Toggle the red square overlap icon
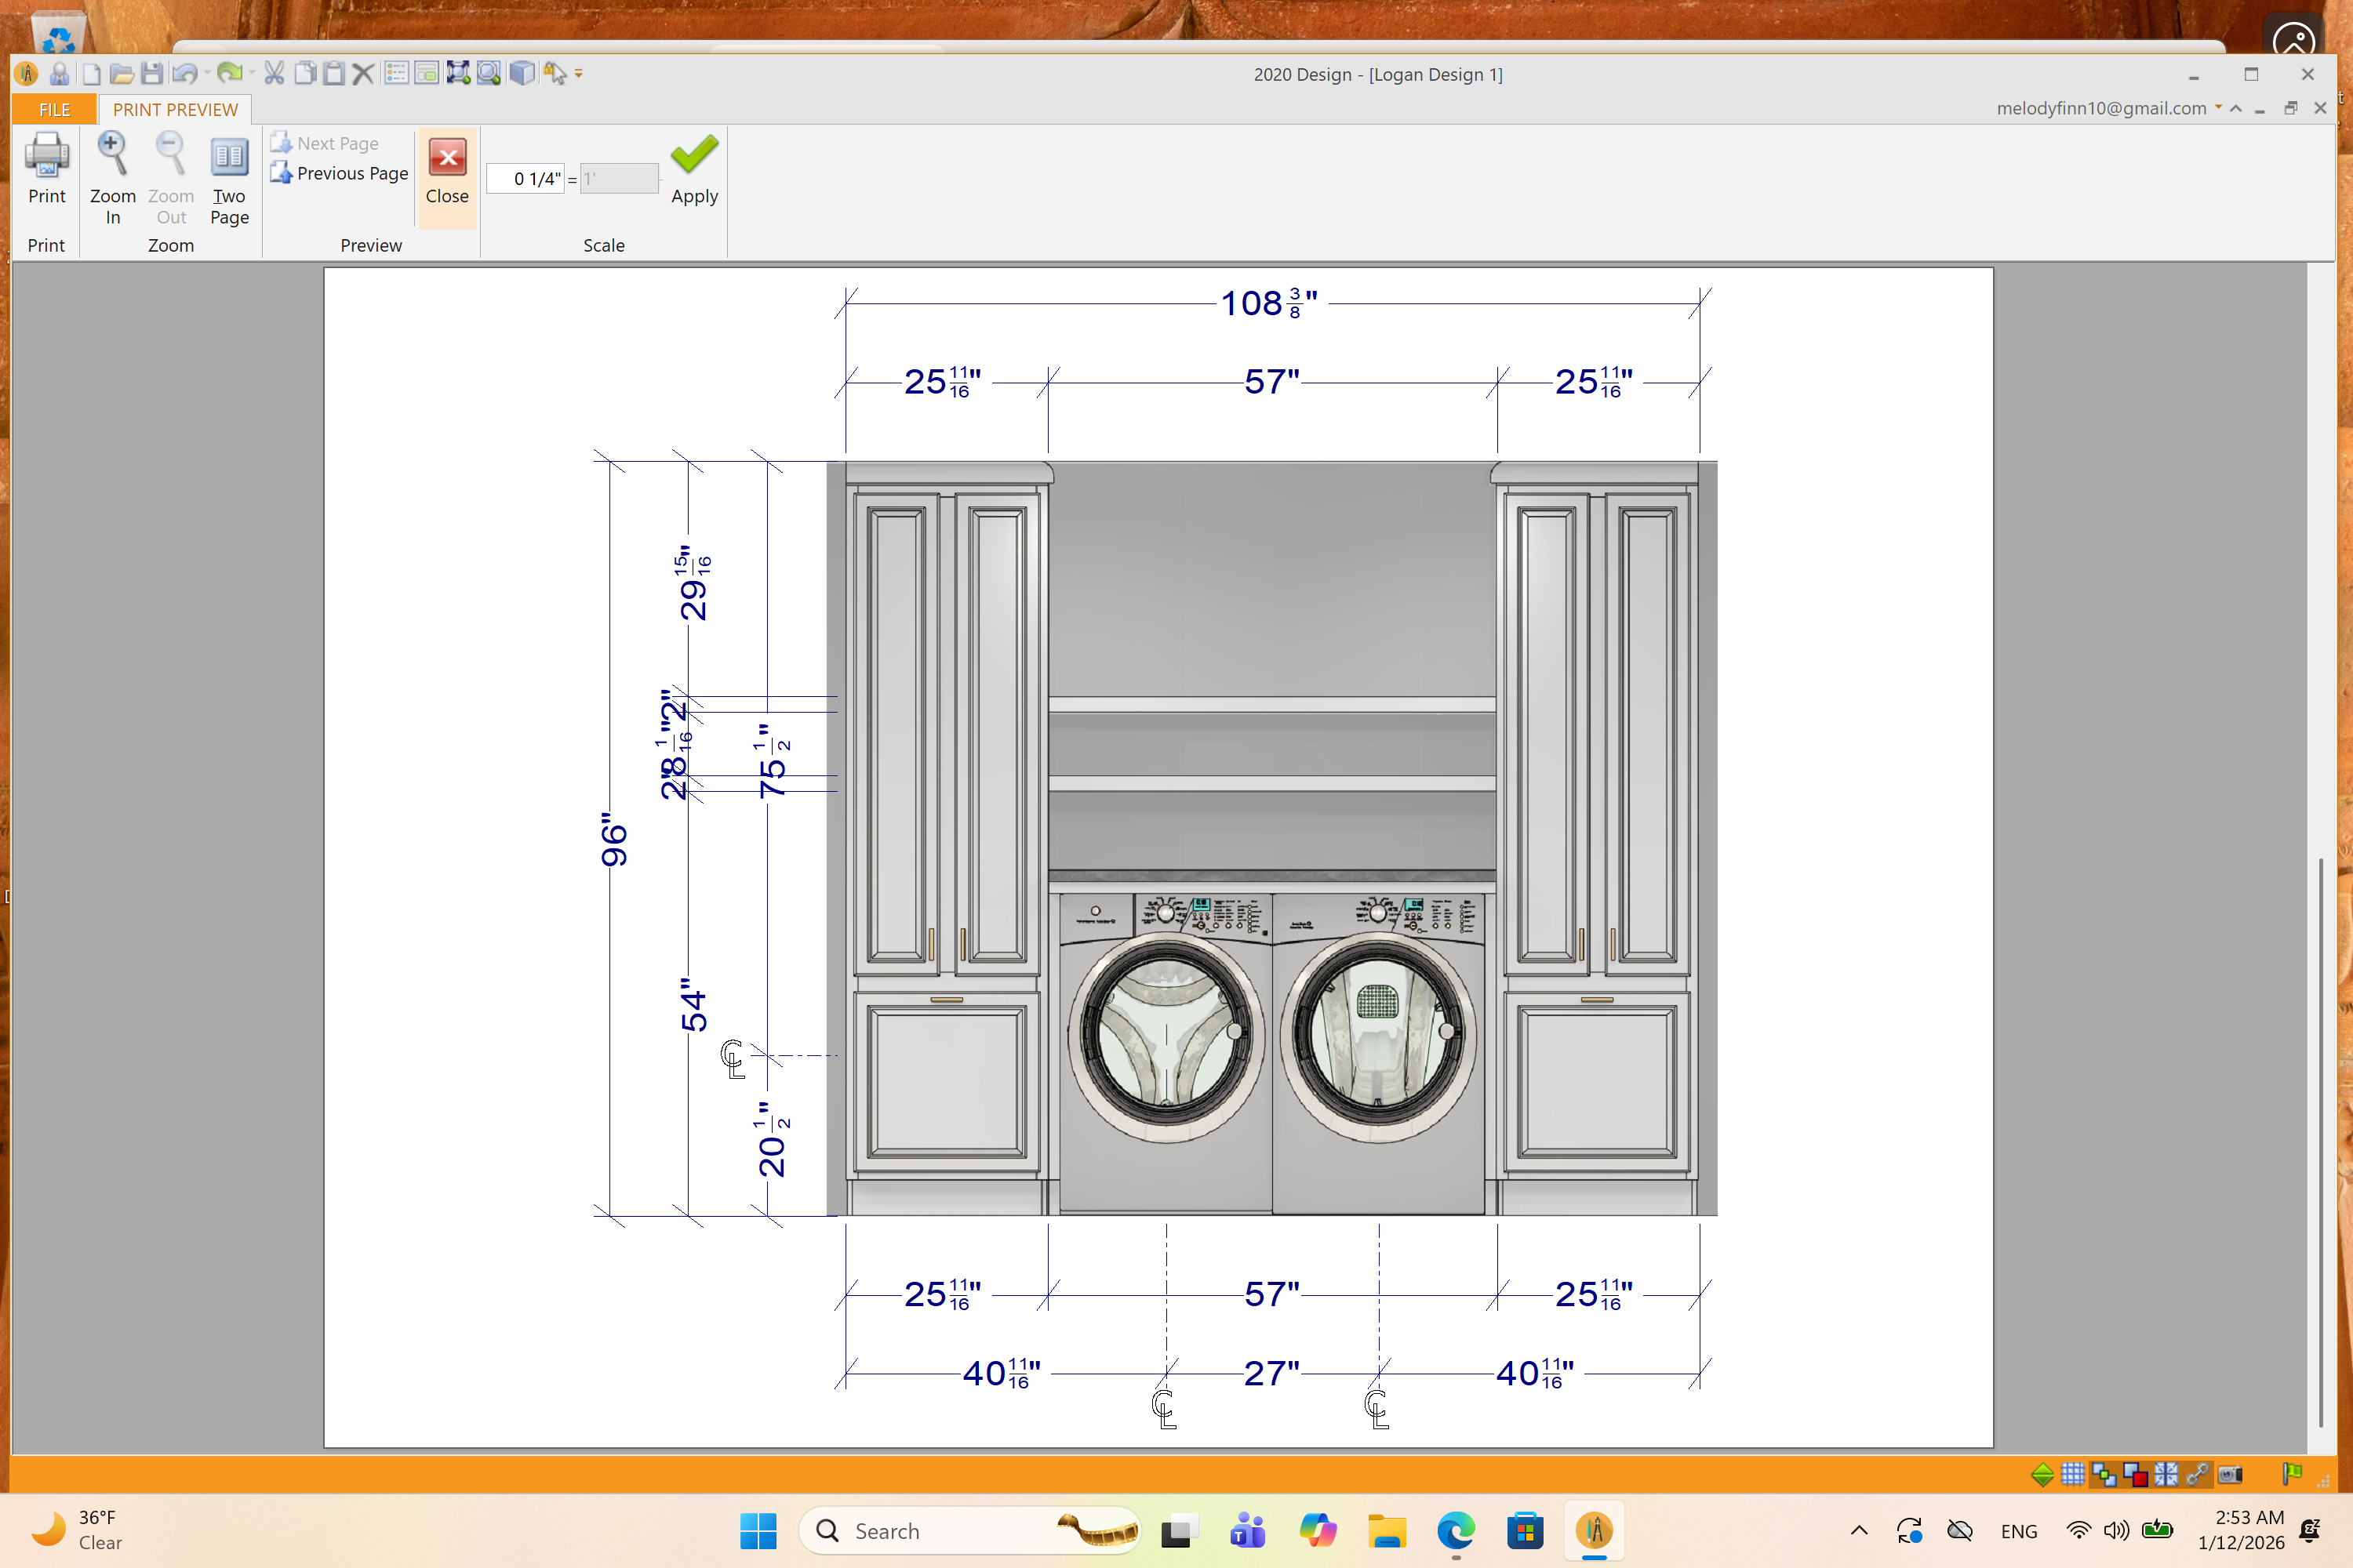 [2135, 1474]
